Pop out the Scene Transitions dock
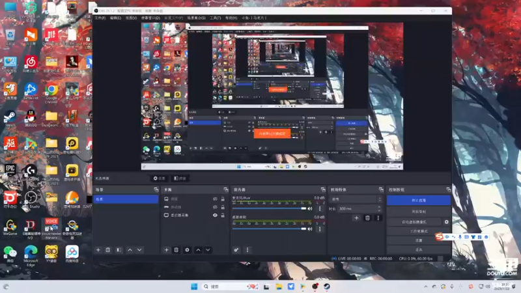521x293 pixels. pos(381,189)
